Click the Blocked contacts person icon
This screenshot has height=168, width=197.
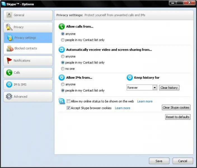click(10, 48)
